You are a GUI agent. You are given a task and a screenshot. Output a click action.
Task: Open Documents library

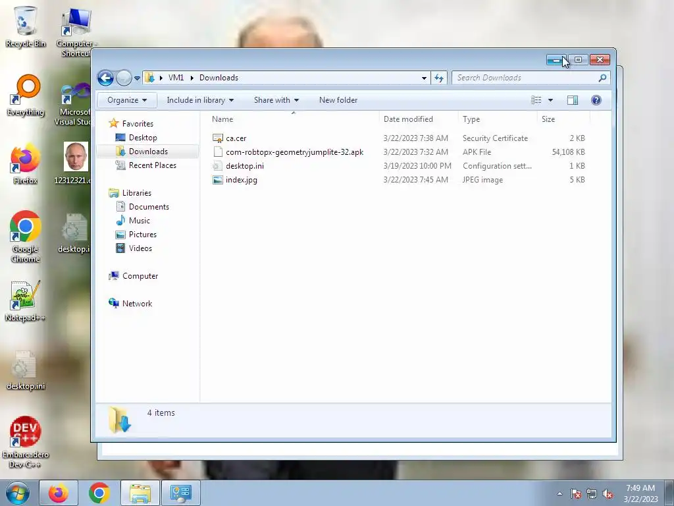[x=149, y=207]
